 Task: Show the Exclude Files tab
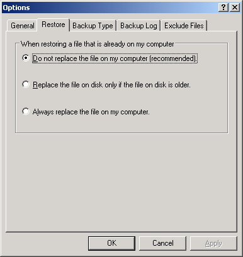point(184,26)
